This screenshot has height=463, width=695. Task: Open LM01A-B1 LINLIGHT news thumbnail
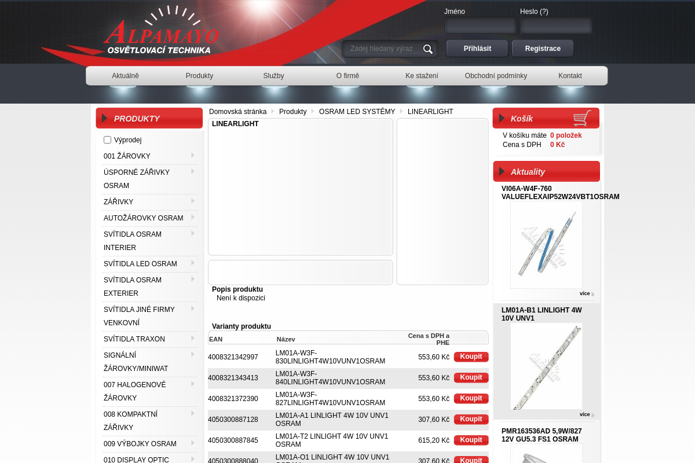[x=546, y=366]
